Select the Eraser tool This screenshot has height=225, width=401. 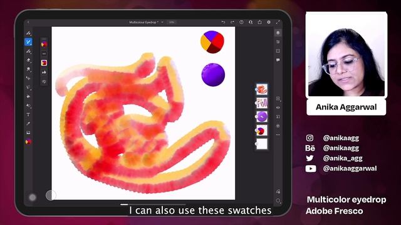click(x=28, y=60)
